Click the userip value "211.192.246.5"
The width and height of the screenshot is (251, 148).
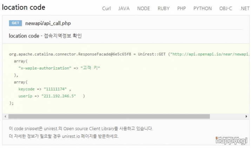(59, 96)
